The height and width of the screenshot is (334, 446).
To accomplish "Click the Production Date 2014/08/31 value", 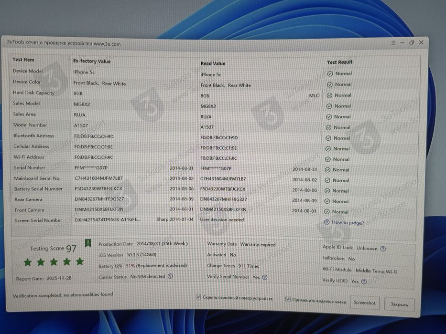I will click(162, 244).
